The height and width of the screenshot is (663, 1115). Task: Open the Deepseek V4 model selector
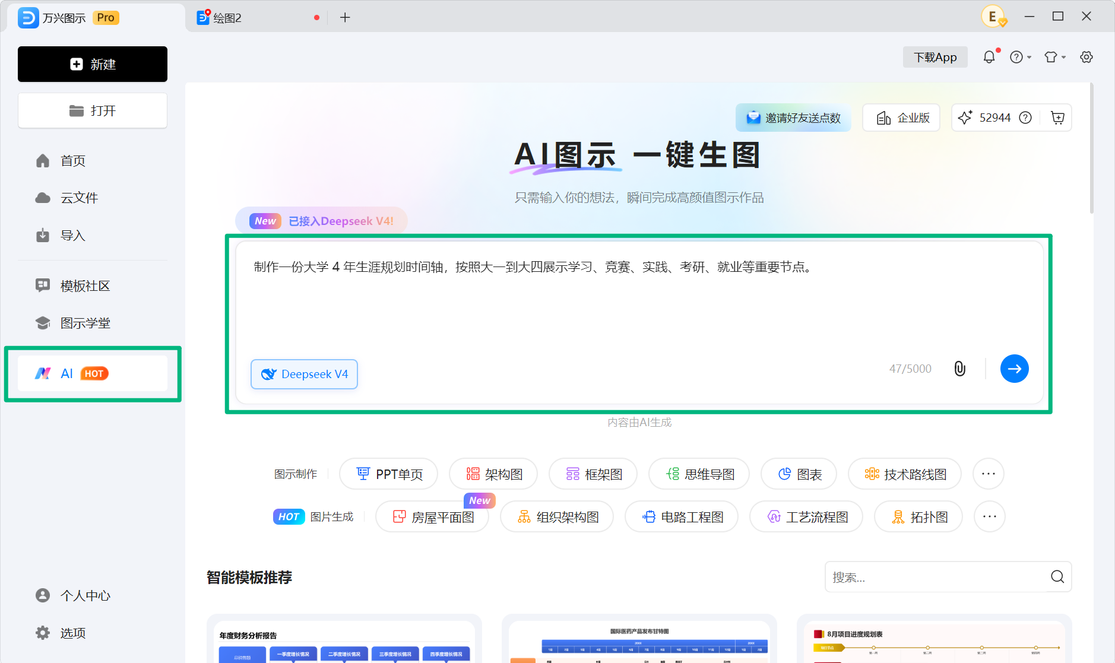click(304, 374)
